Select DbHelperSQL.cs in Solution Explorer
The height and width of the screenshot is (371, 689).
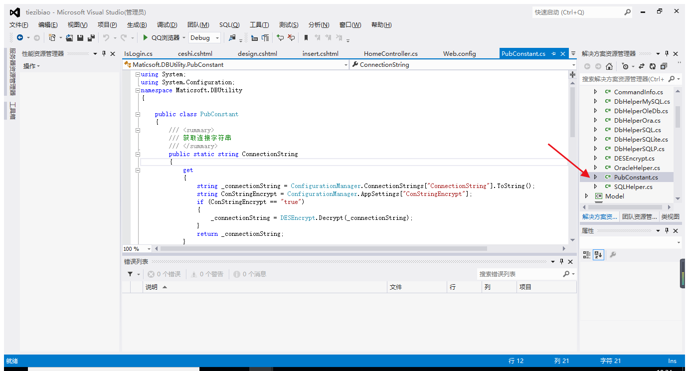637,130
